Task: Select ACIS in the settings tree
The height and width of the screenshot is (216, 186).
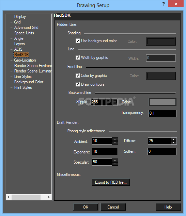Action: (18, 49)
